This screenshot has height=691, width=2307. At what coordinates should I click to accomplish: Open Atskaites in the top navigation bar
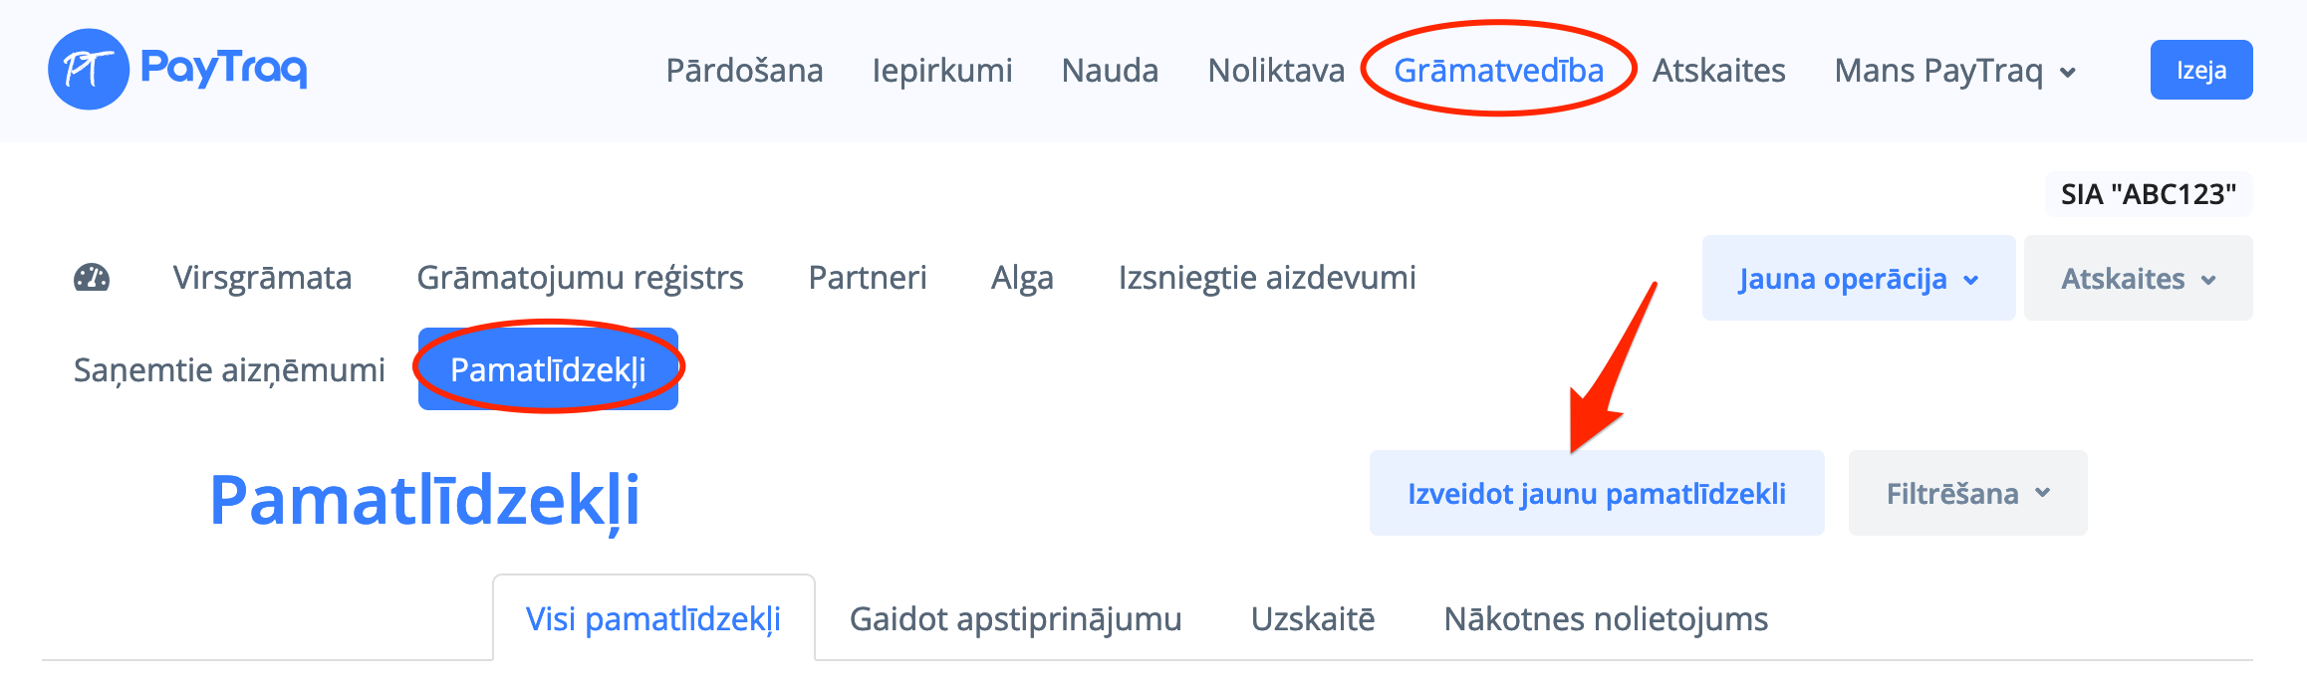1718,71
